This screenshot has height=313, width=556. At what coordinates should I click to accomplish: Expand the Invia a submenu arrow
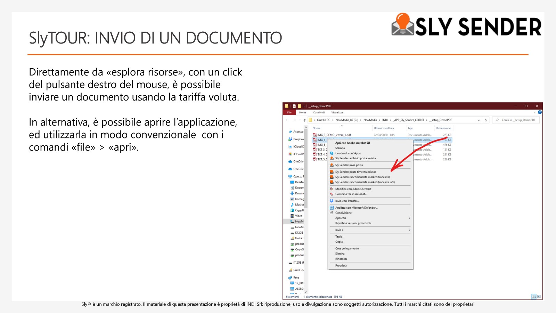pyautogui.click(x=409, y=230)
